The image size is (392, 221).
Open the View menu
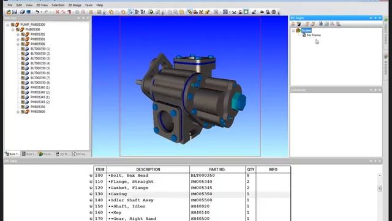[29, 5]
